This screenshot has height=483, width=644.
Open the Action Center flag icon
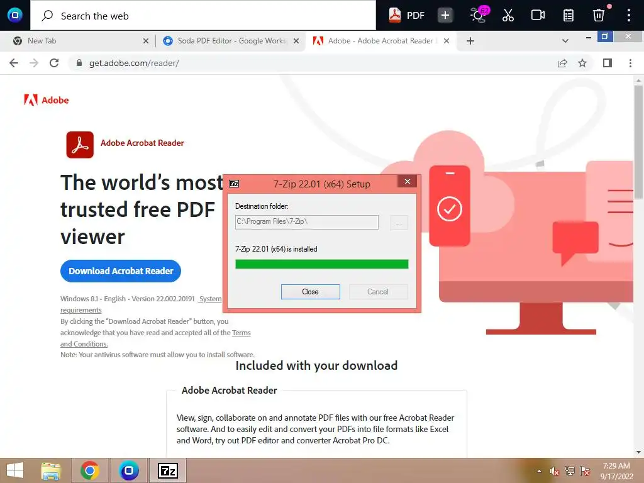(x=585, y=471)
